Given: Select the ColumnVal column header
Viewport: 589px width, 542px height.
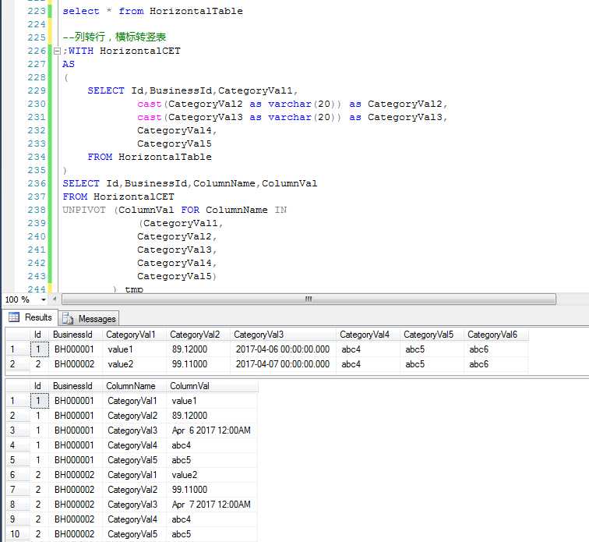Looking at the screenshot, I should [212, 386].
